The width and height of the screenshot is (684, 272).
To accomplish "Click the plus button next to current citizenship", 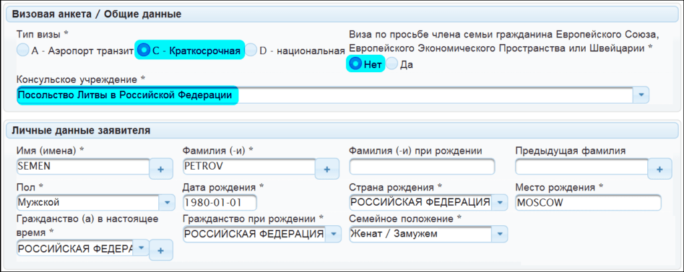I will [x=160, y=250].
